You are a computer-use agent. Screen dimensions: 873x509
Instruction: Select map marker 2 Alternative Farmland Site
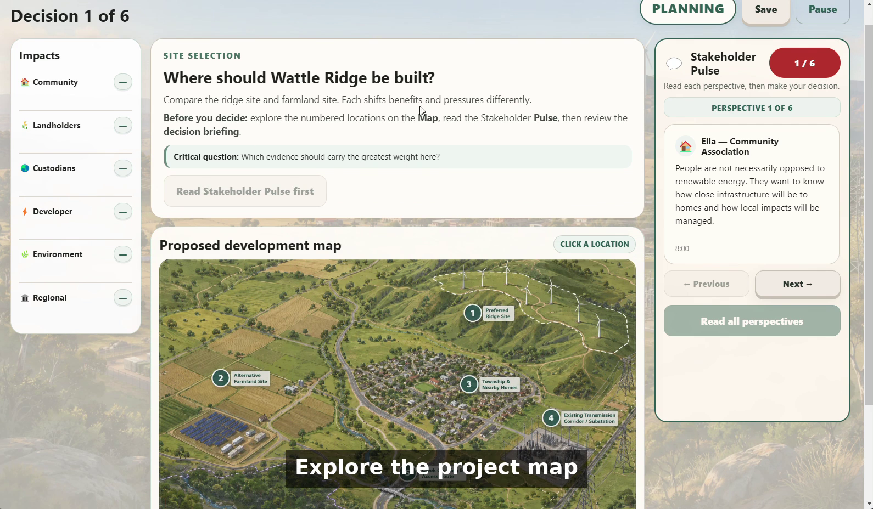221,378
